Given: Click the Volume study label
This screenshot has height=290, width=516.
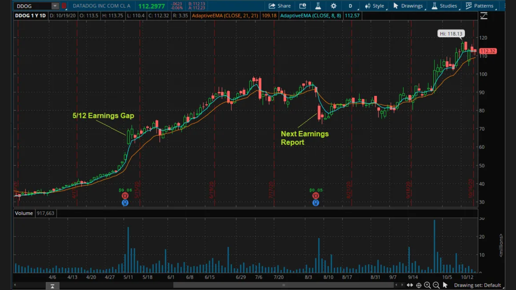Looking at the screenshot, I should tap(24, 213).
